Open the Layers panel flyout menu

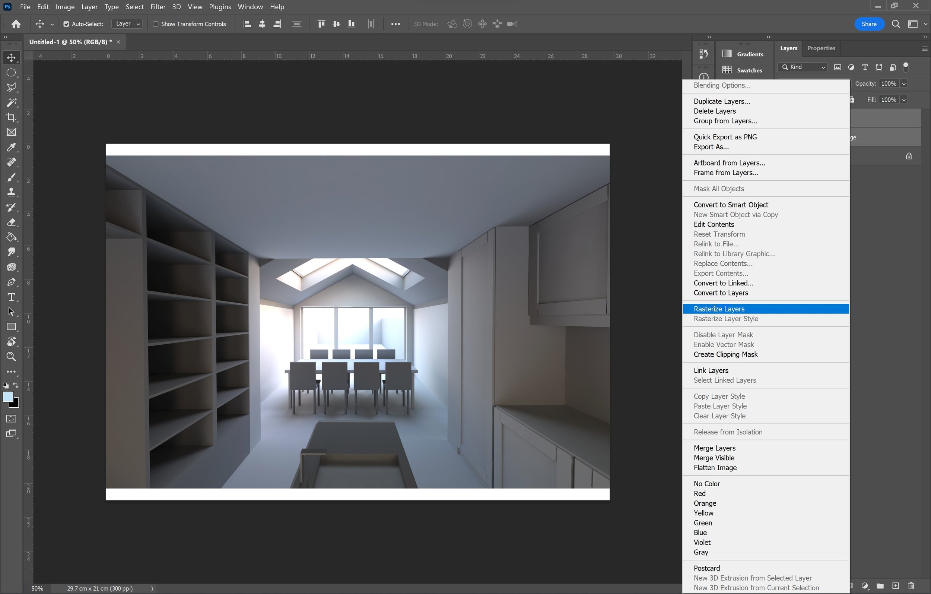click(x=924, y=48)
